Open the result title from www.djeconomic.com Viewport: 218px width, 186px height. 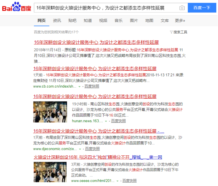(99, 131)
